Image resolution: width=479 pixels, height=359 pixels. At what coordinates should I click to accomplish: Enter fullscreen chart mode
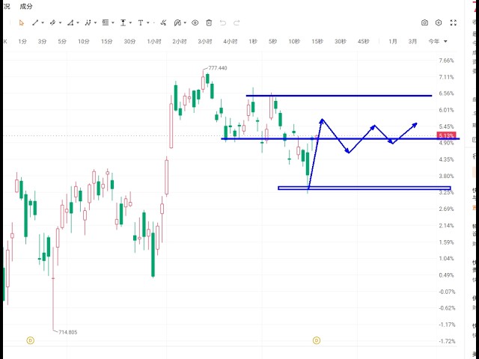click(x=454, y=23)
